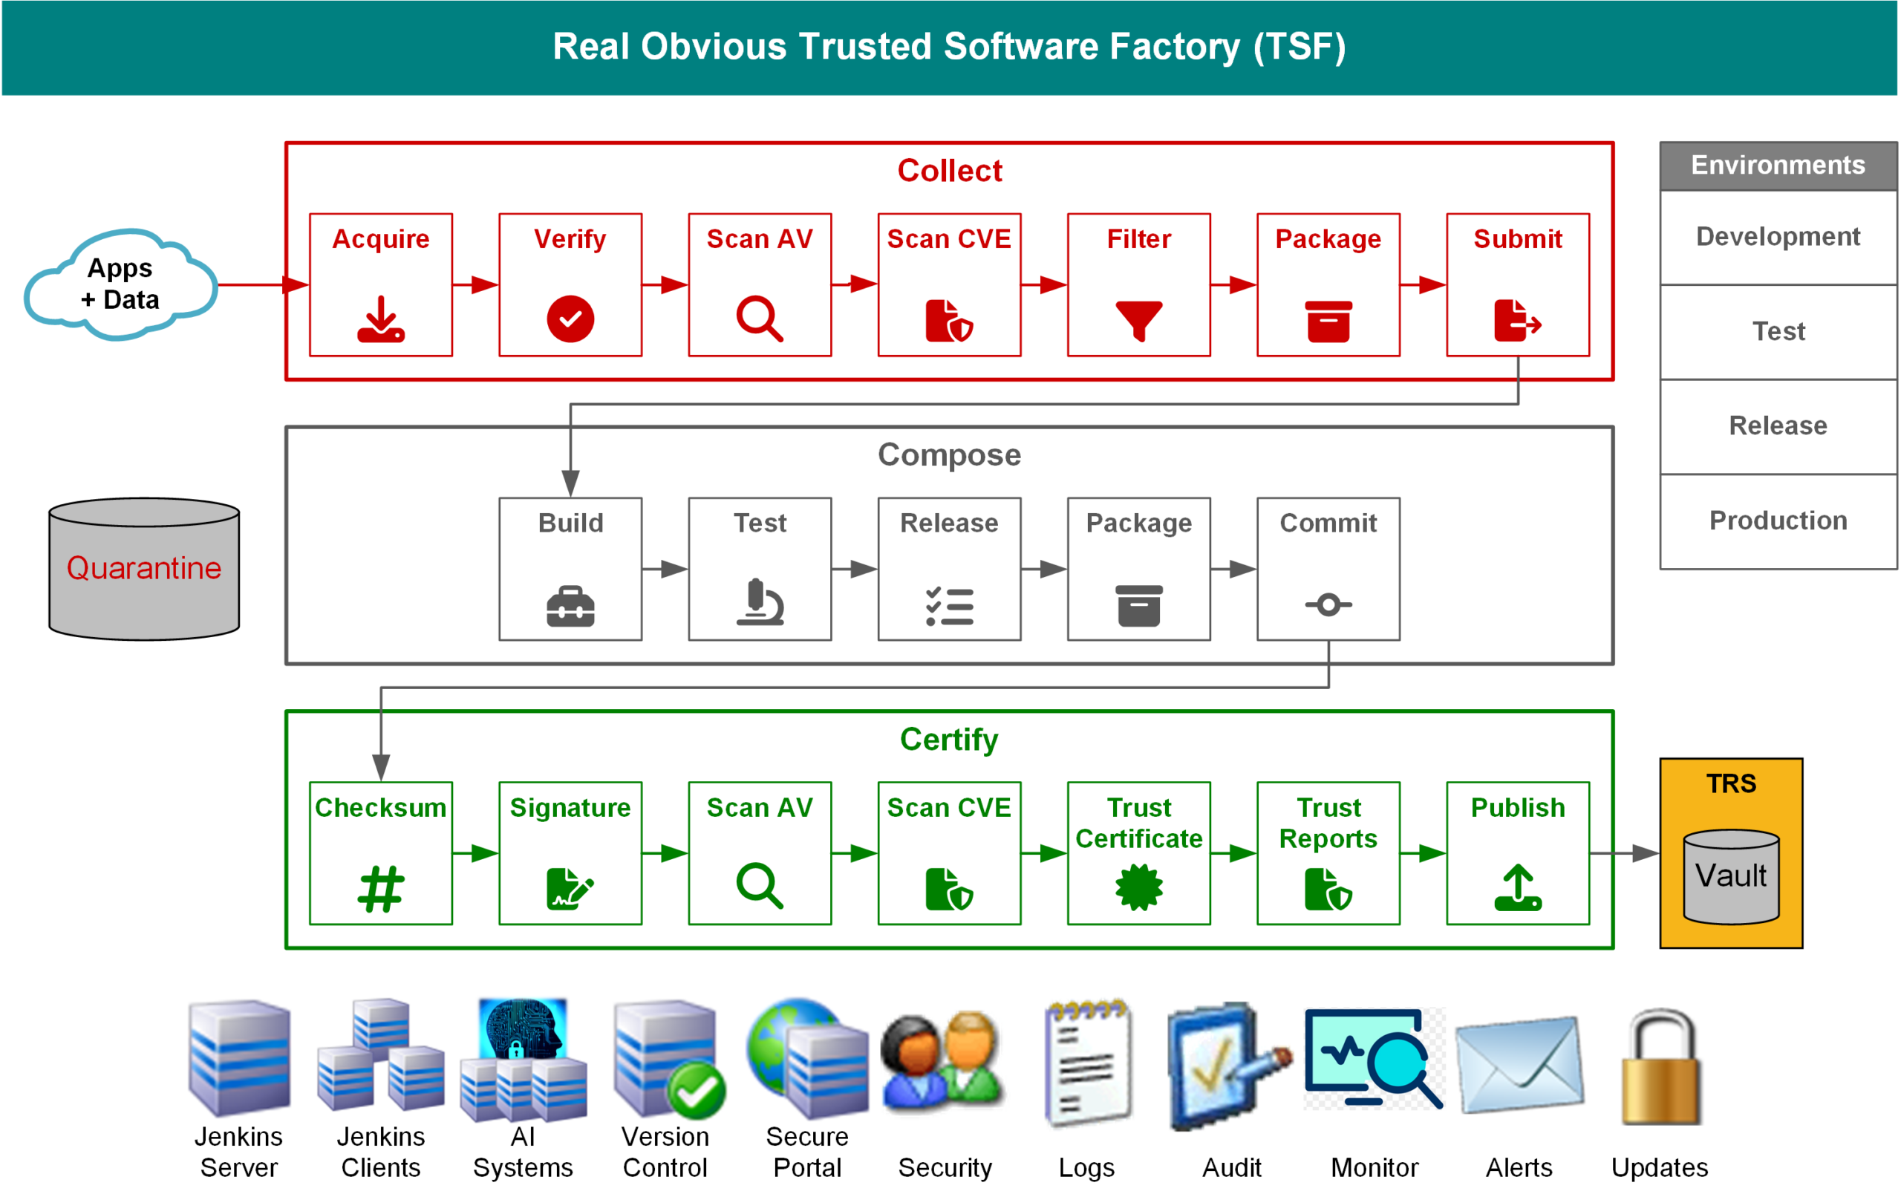Click the Jenkins Server icon
The height and width of the screenshot is (1197, 1901).
point(239,1058)
